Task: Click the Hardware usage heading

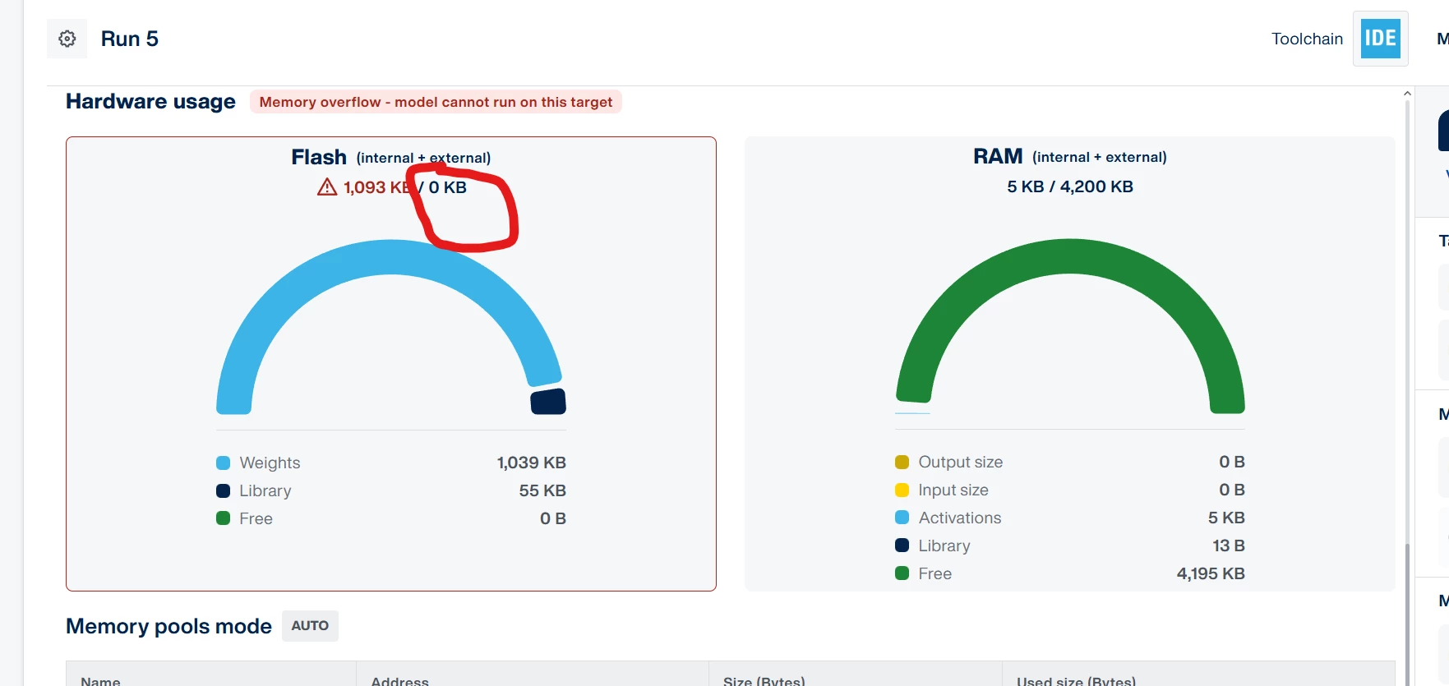Action: pos(150,101)
